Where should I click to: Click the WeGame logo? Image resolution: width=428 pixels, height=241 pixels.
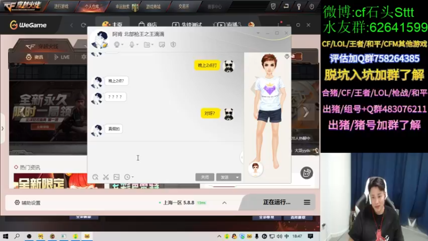[28, 25]
